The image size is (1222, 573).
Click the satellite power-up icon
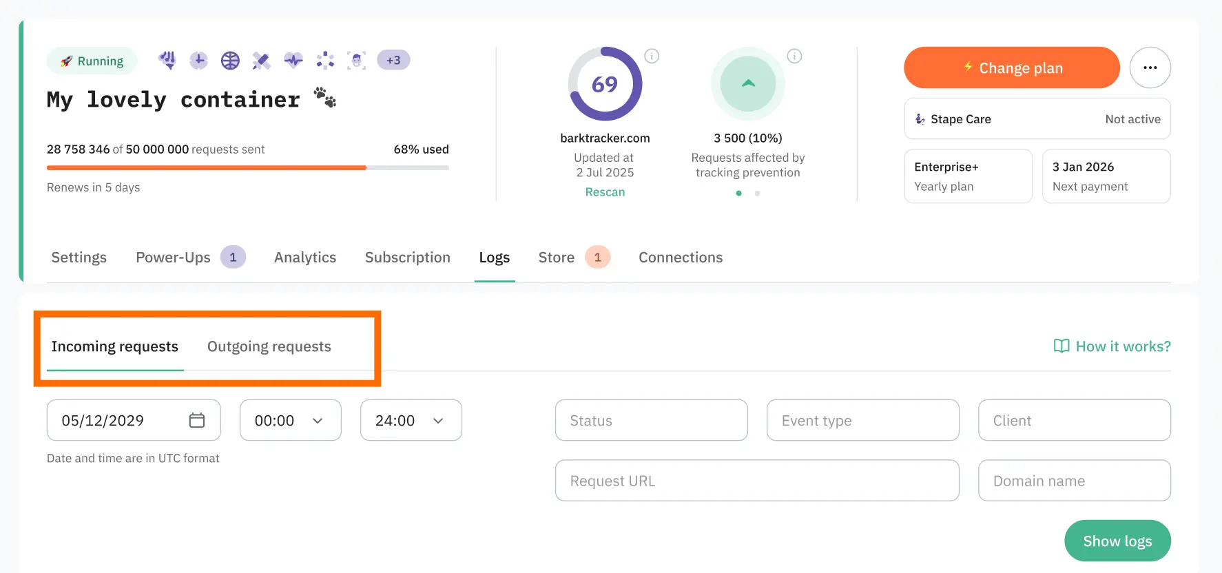262,61
